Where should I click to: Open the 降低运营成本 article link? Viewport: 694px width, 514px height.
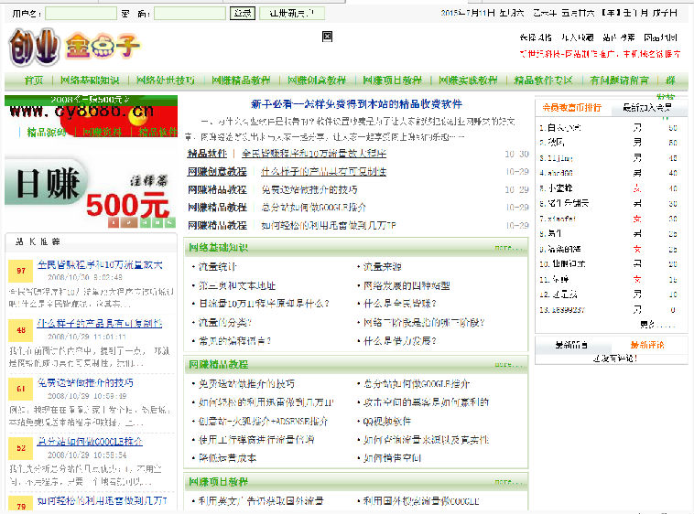pos(227,458)
